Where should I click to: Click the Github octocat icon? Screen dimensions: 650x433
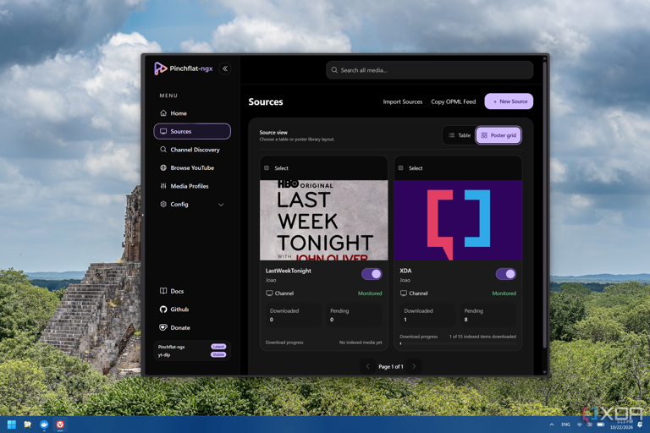[x=163, y=310]
